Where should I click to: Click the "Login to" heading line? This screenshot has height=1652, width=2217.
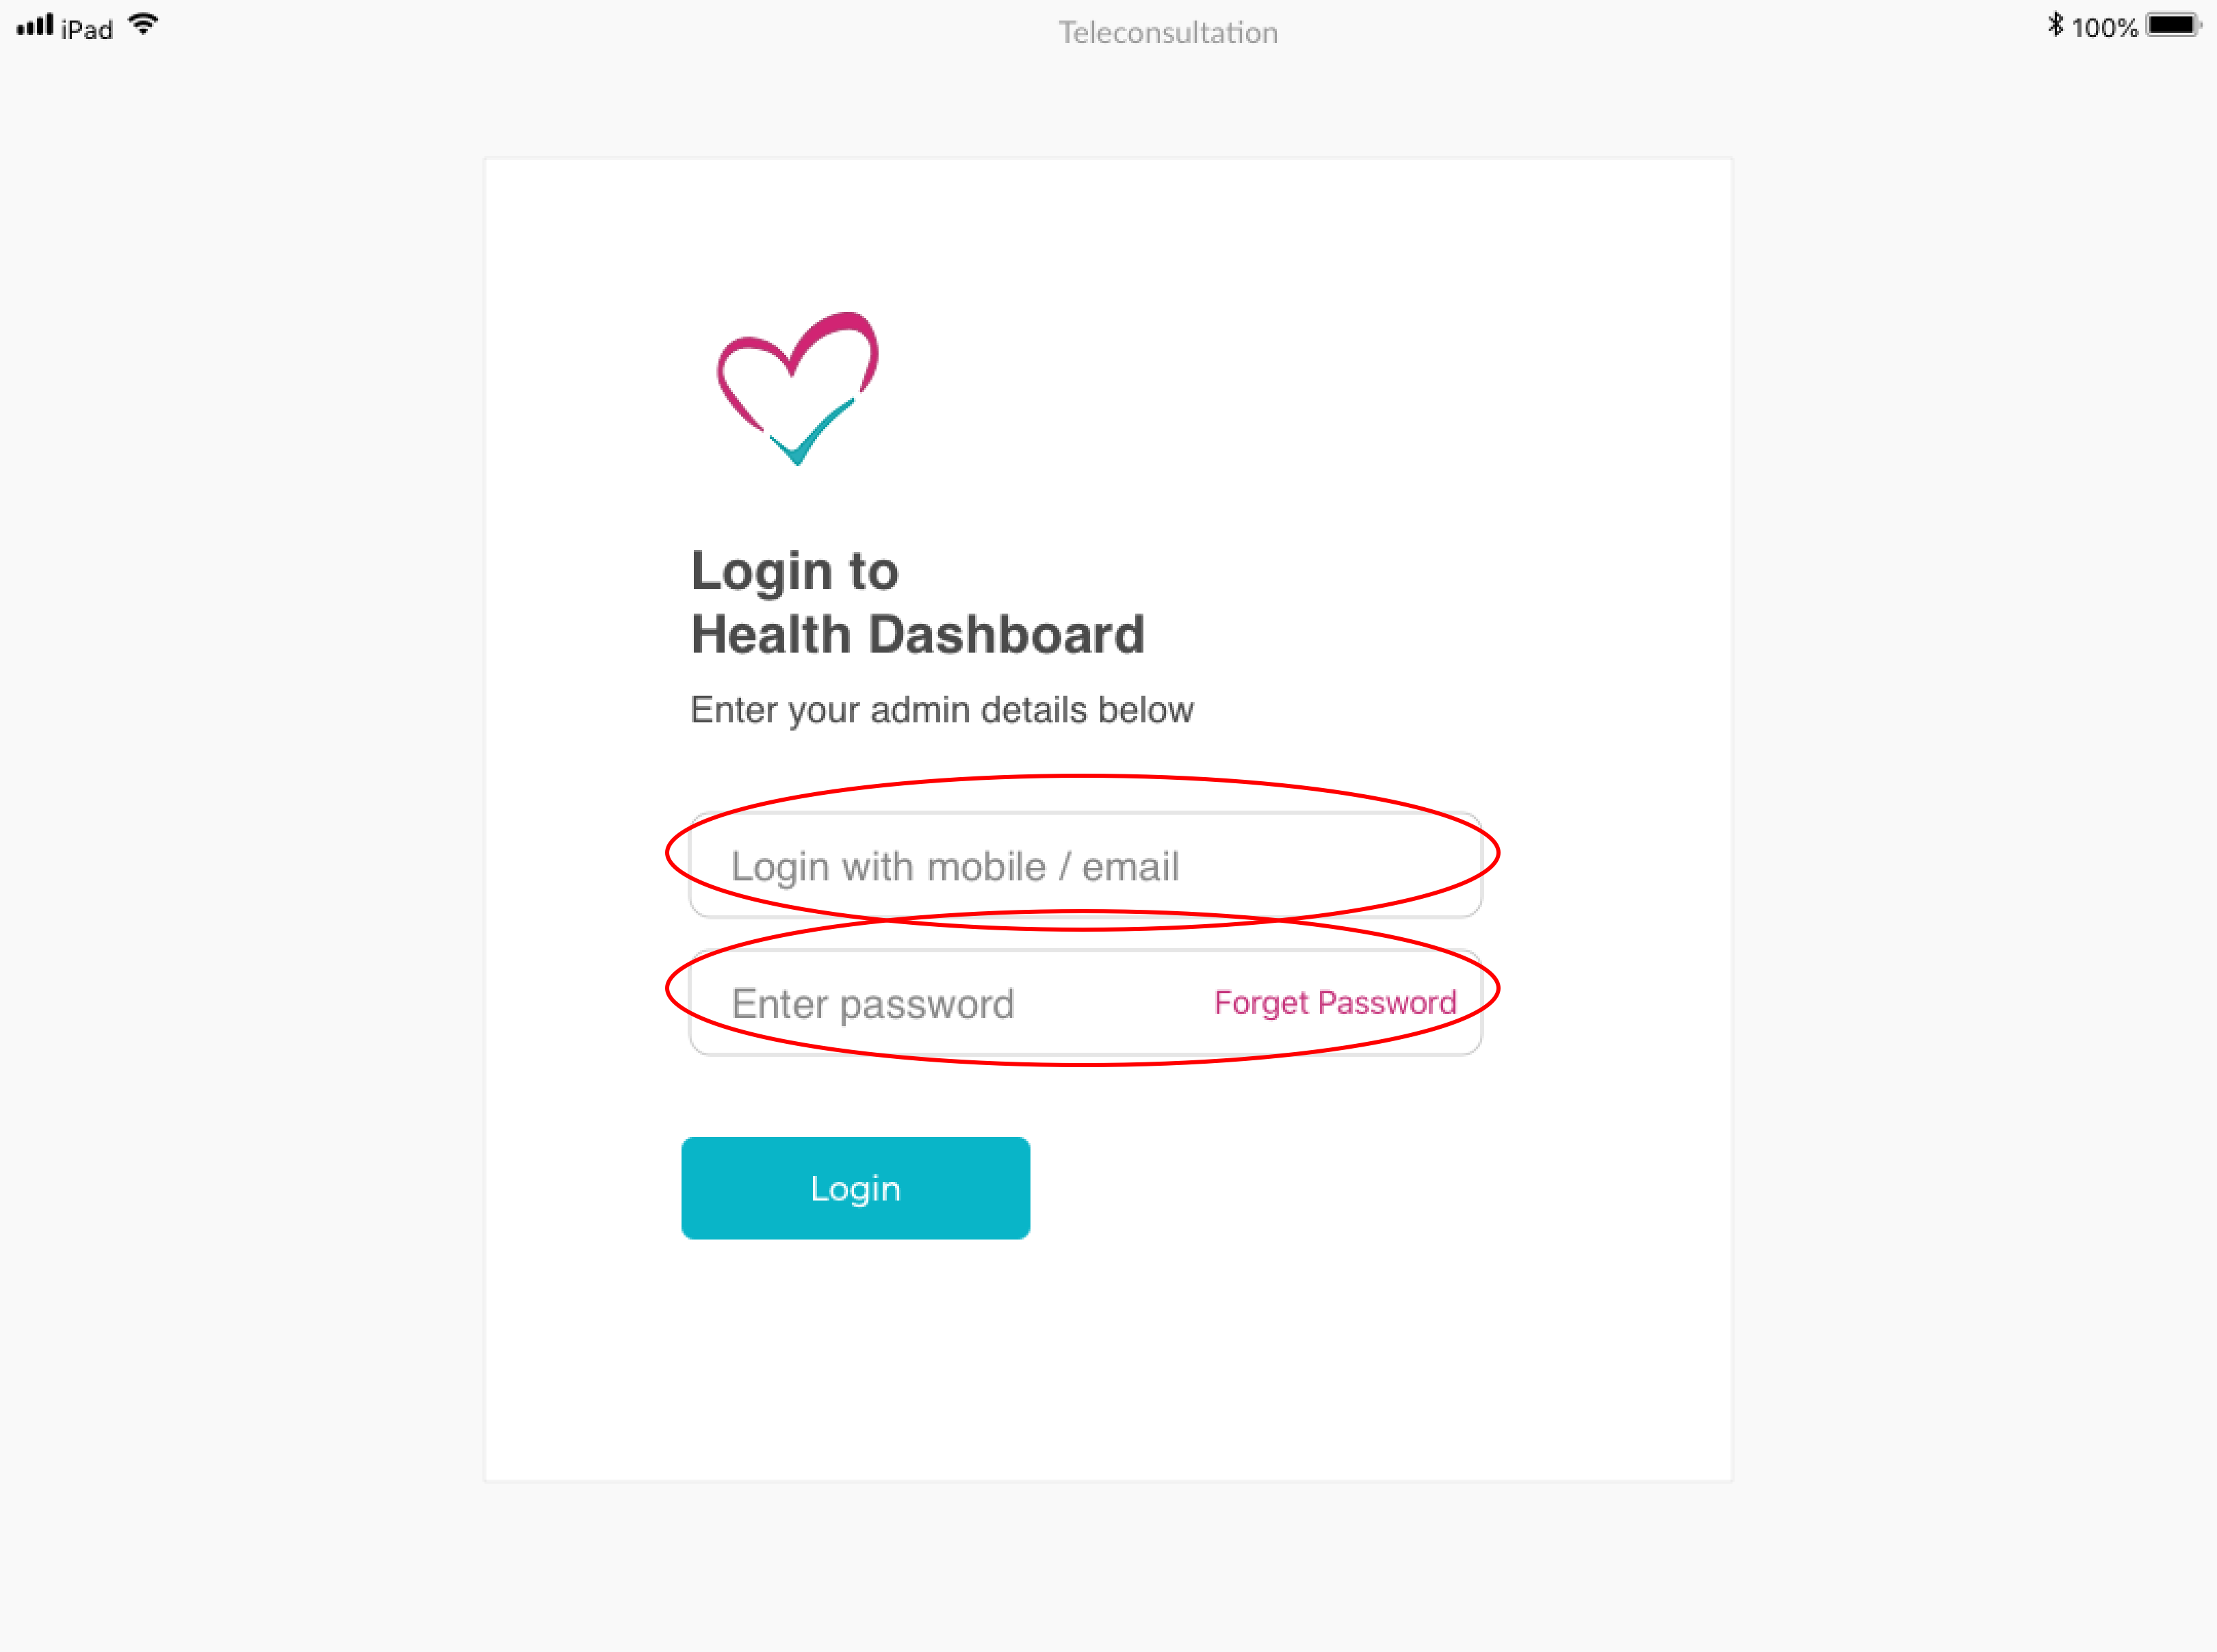tap(795, 572)
